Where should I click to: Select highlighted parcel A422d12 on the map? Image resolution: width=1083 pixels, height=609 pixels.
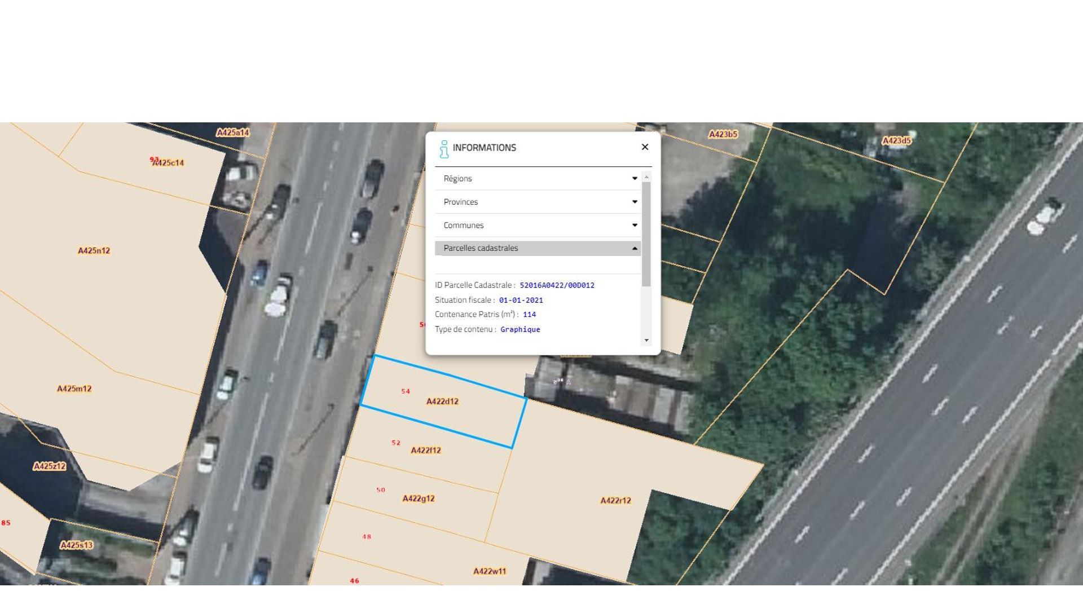442,401
